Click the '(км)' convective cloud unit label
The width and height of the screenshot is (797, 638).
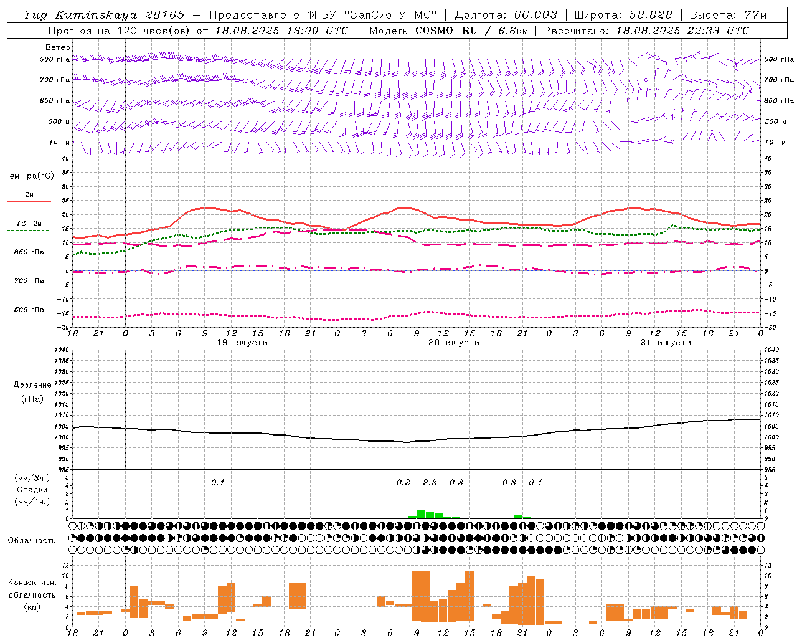tap(32, 606)
